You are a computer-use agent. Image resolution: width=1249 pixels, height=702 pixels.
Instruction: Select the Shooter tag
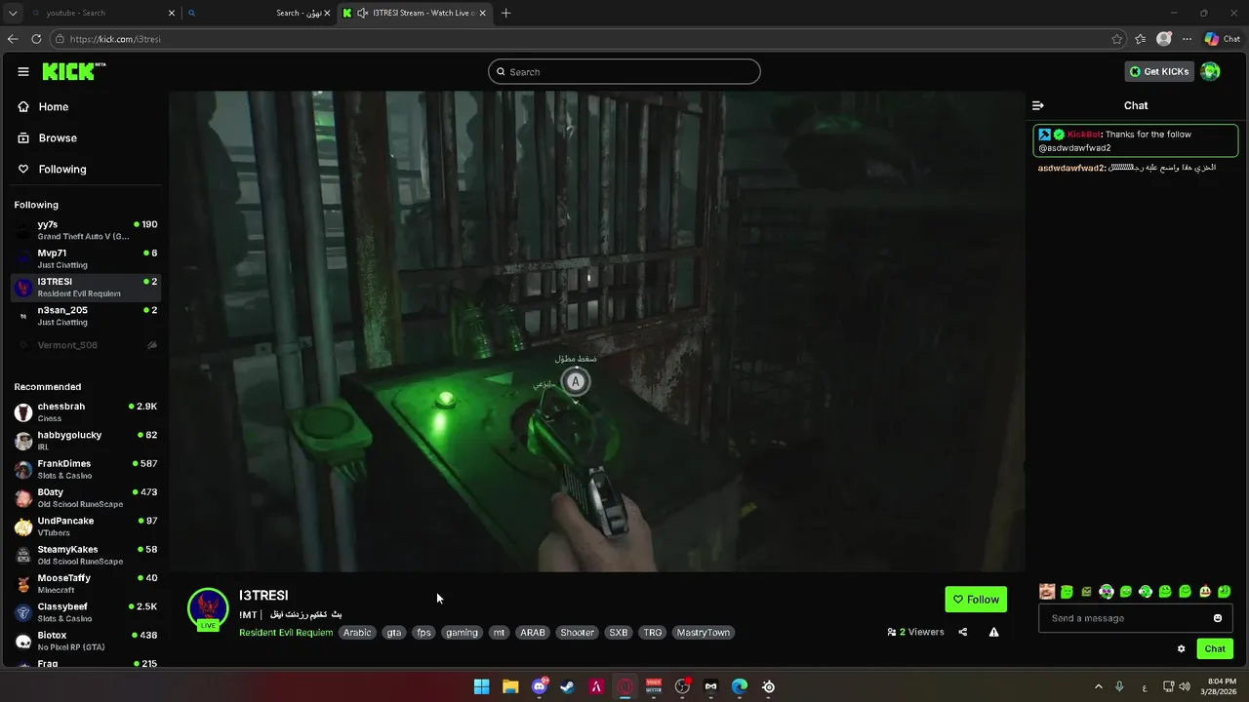tap(577, 632)
